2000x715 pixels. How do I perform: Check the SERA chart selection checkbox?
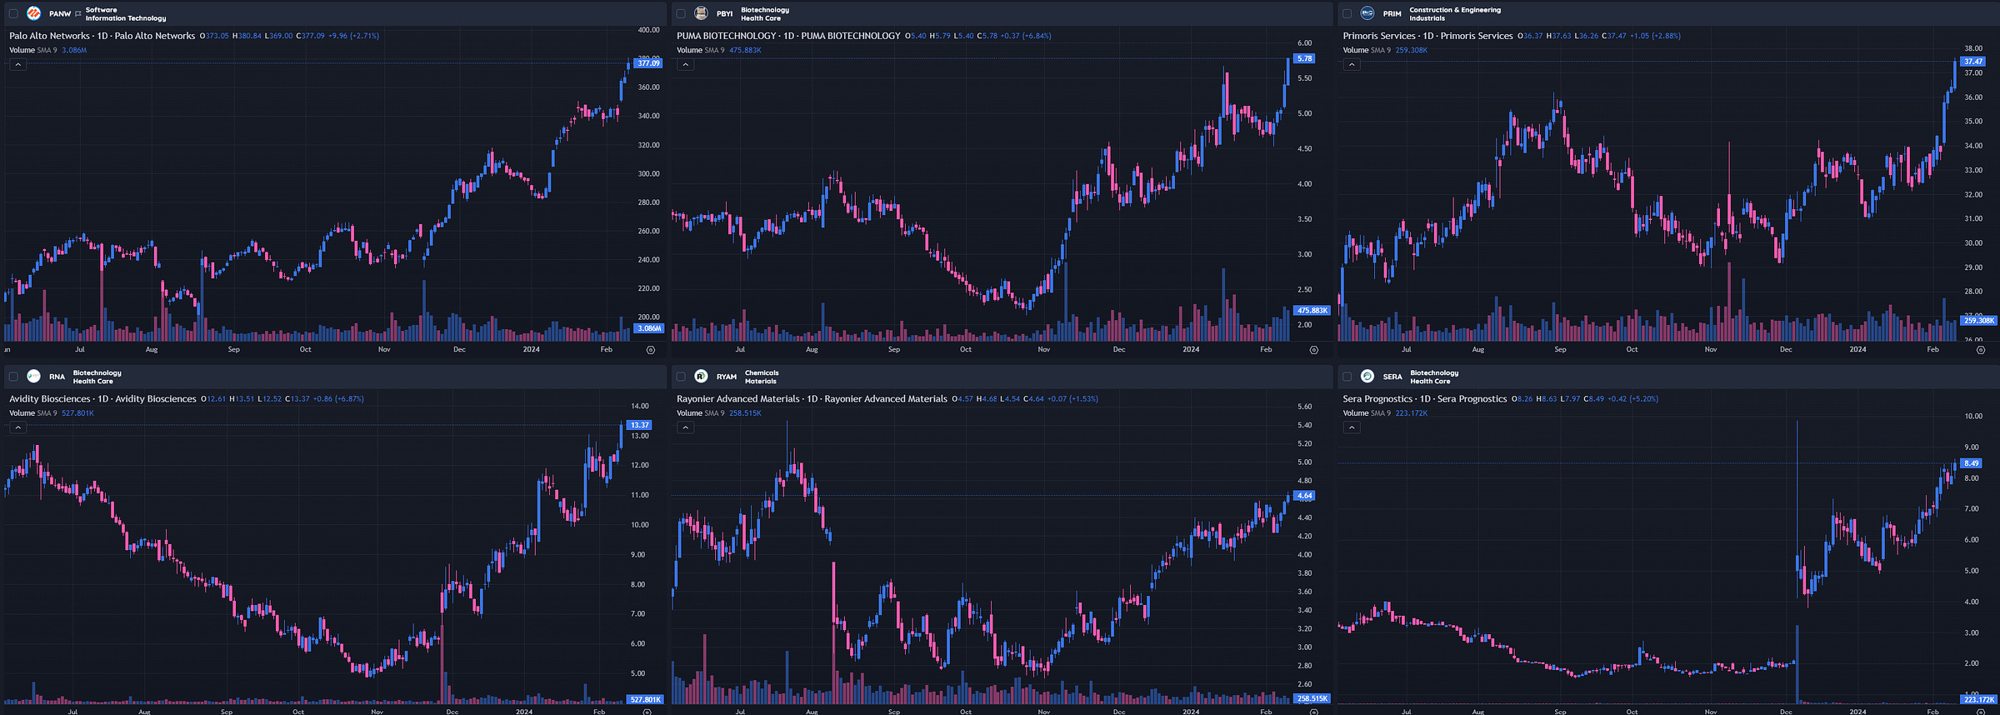click(x=1347, y=377)
